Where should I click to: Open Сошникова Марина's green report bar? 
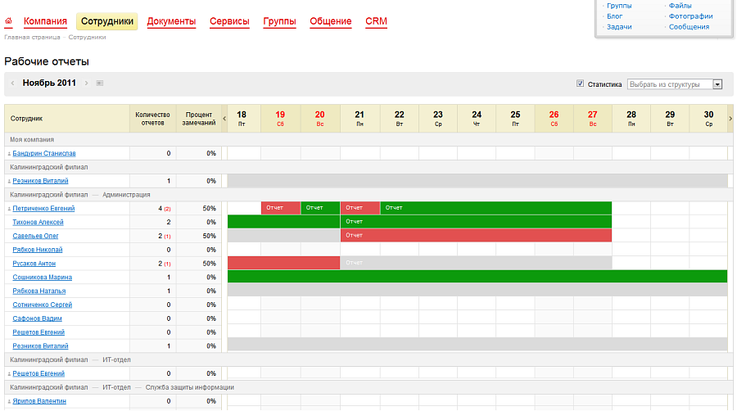coord(477,277)
